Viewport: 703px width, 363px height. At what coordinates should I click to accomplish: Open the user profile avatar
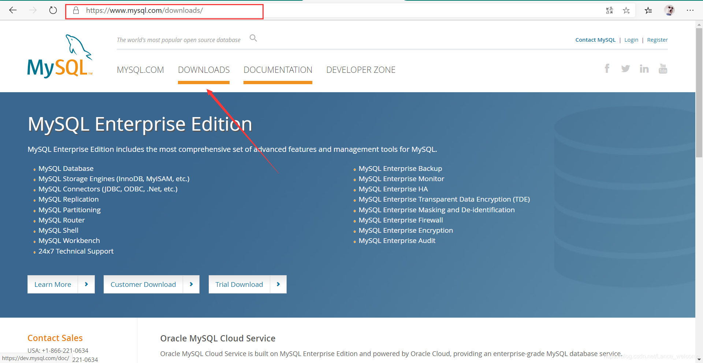pos(670,10)
